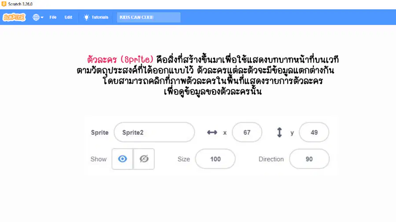The image size is (396, 222).
Task: Open the Tutorials link
Action: click(x=100, y=17)
